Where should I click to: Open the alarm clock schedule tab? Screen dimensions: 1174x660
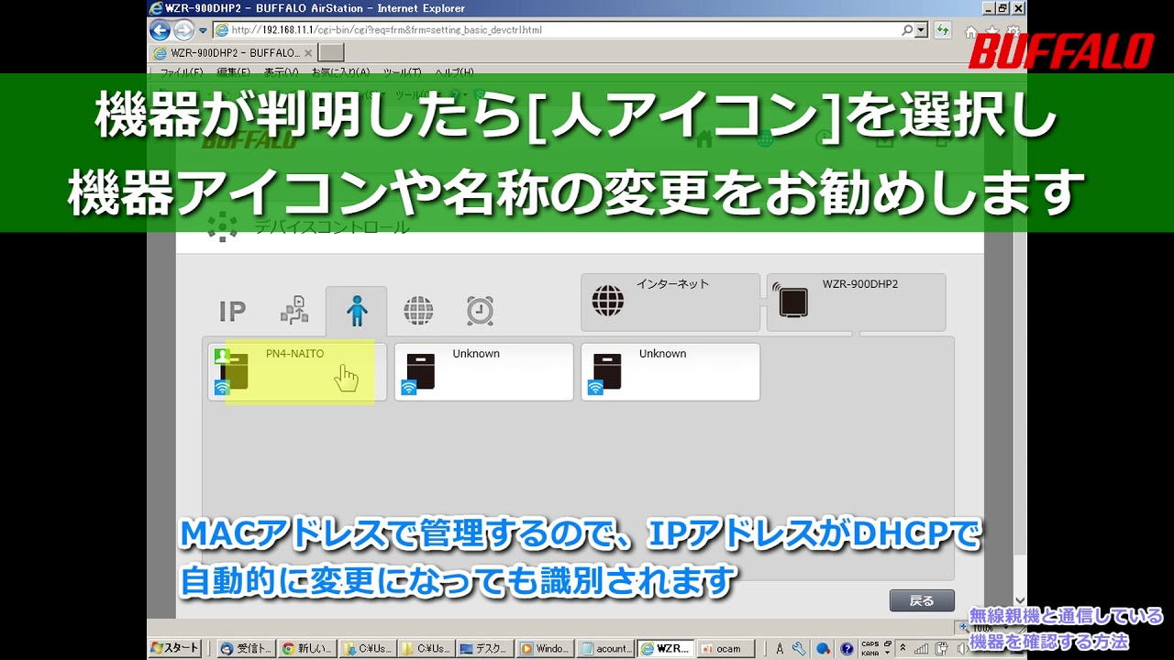click(x=480, y=312)
